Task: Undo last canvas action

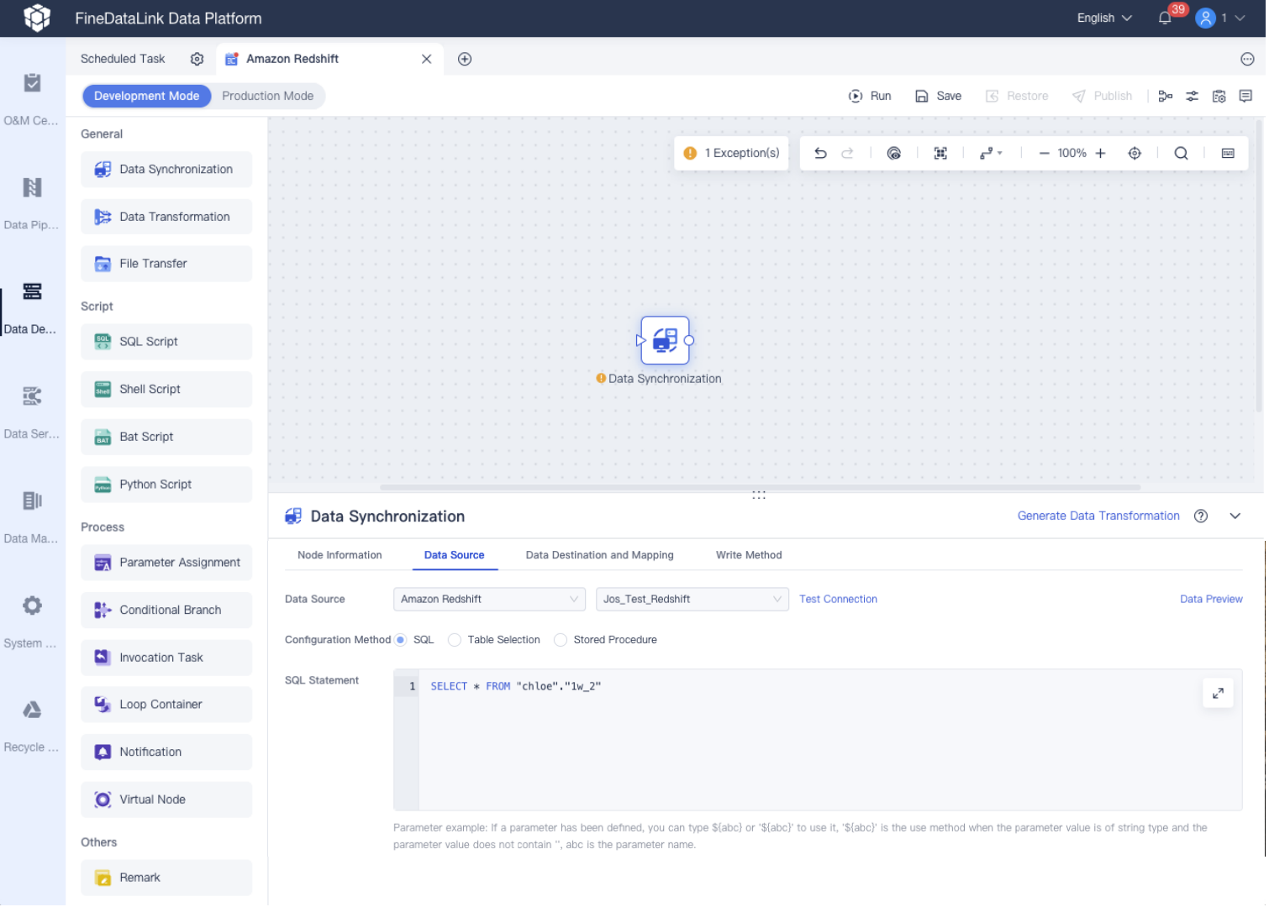Action: point(820,153)
